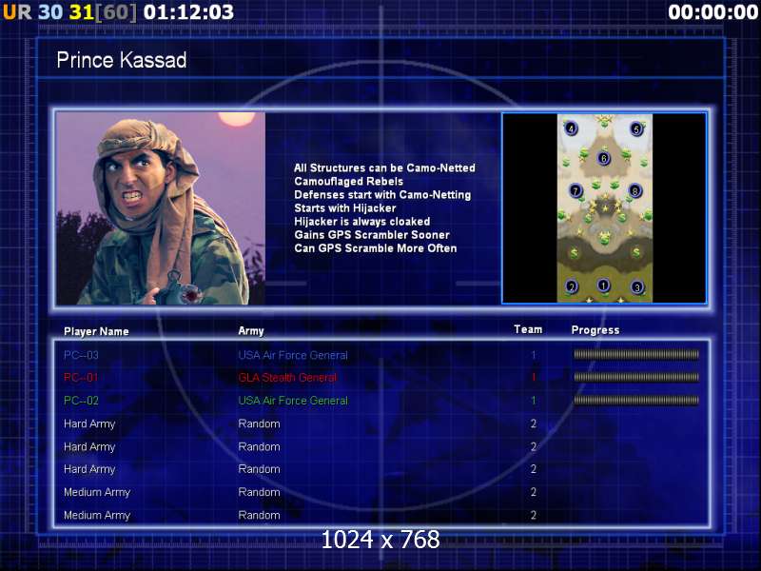The height and width of the screenshot is (571, 761).
Task: Click the PC--03 progress bar
Action: pyautogui.click(x=635, y=355)
